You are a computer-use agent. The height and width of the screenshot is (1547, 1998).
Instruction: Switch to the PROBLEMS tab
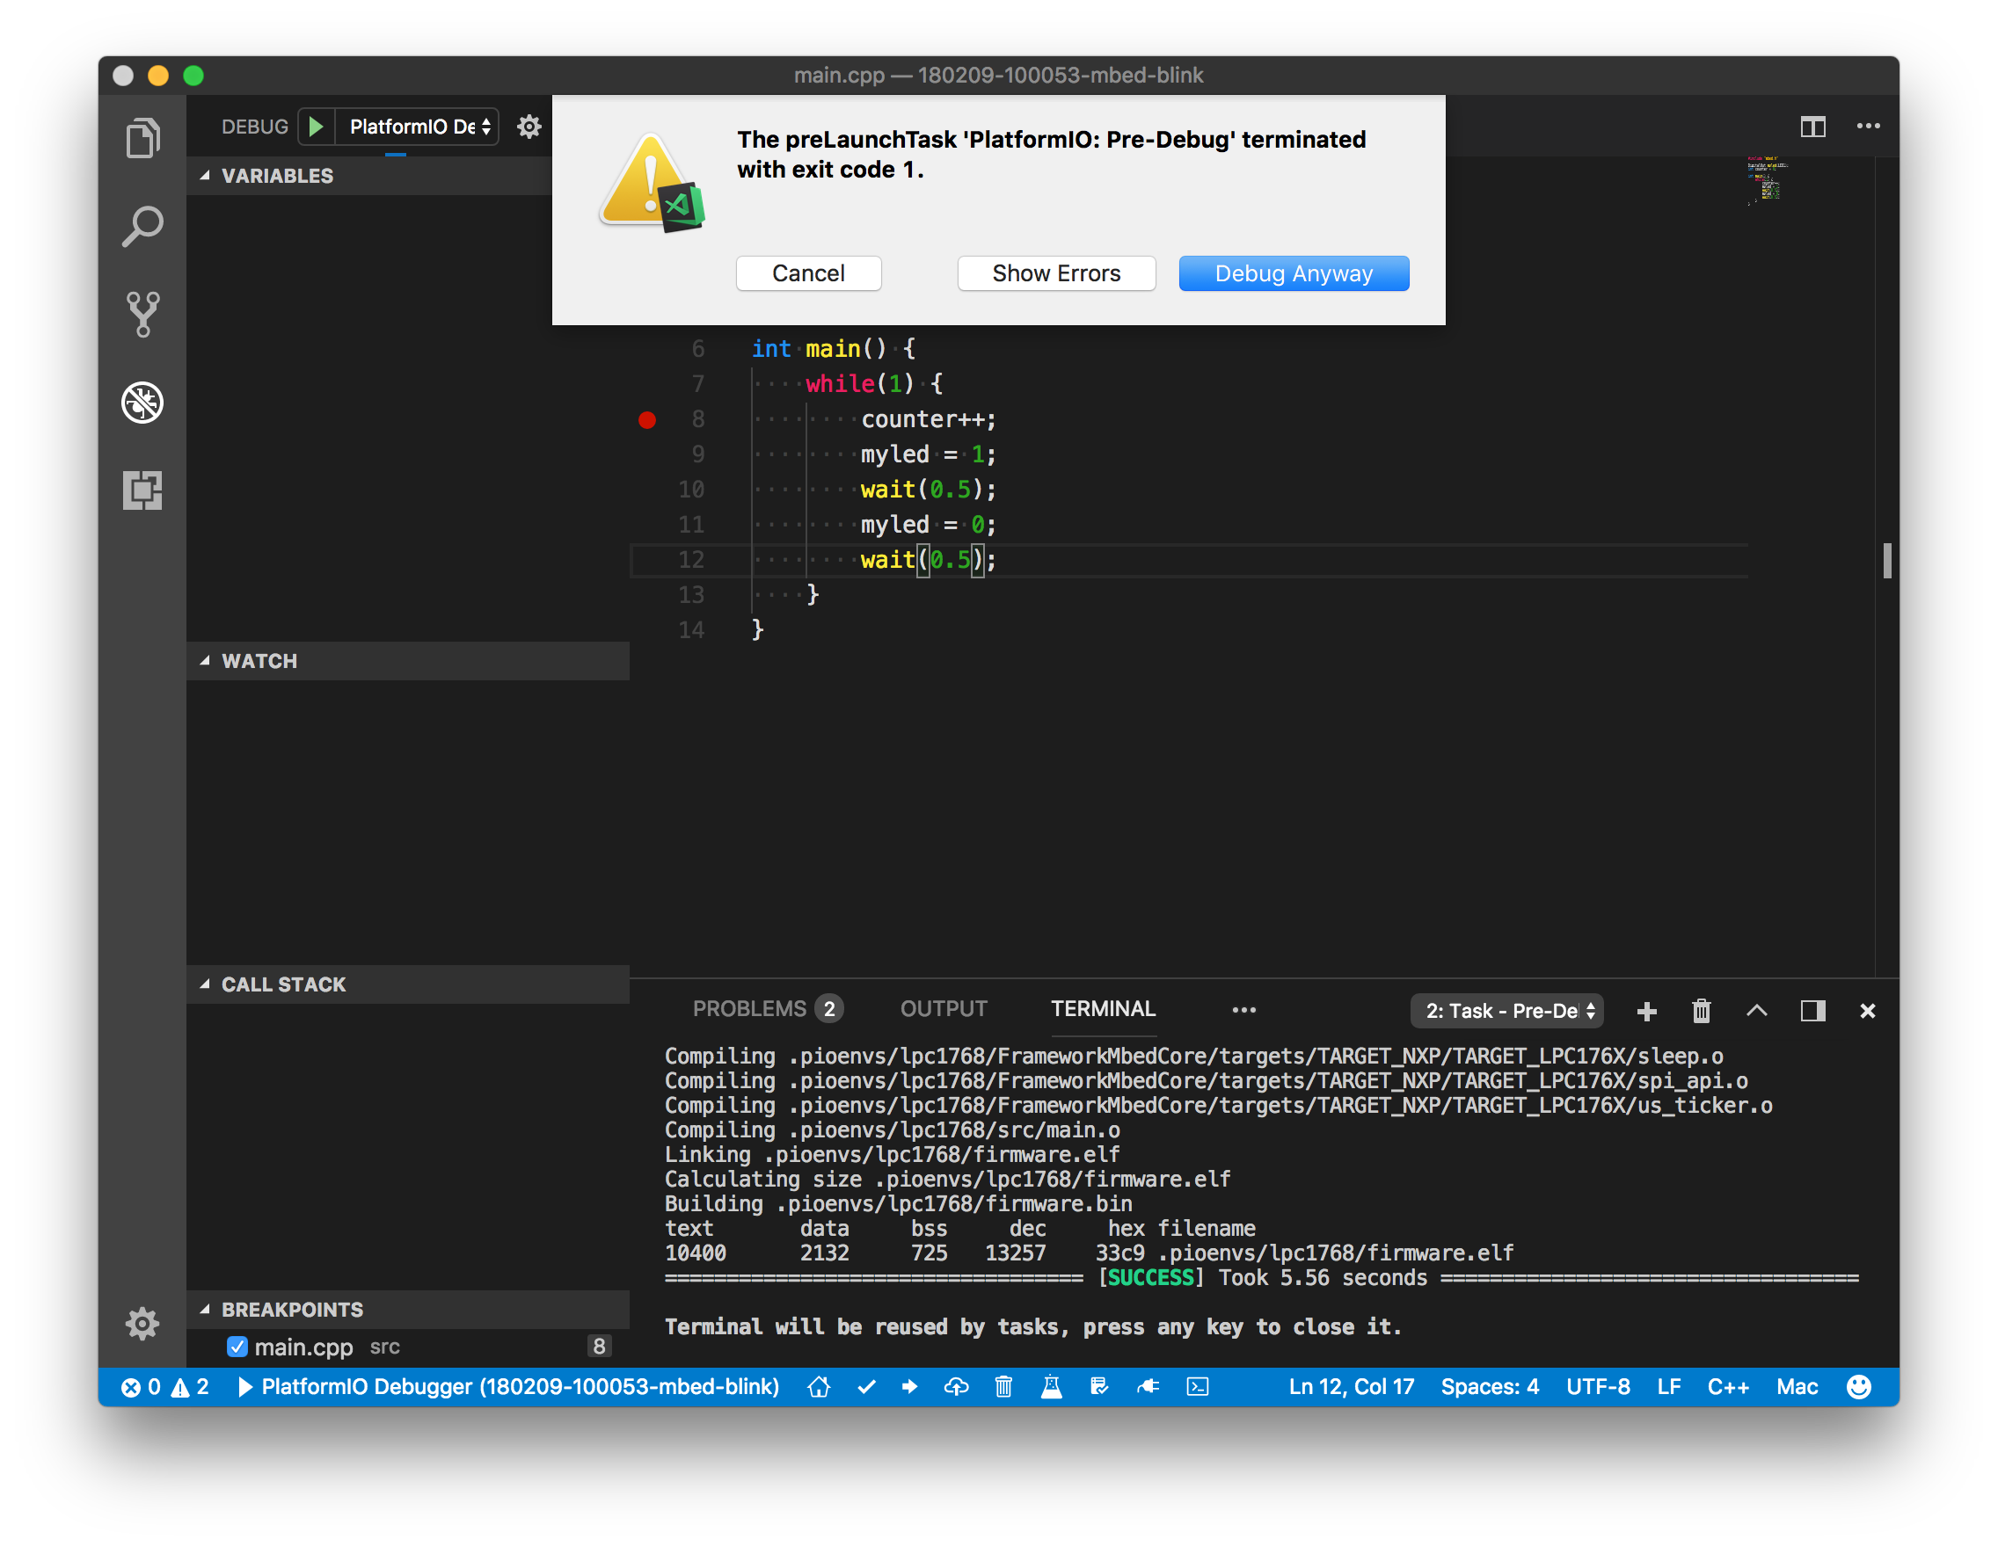click(752, 1008)
